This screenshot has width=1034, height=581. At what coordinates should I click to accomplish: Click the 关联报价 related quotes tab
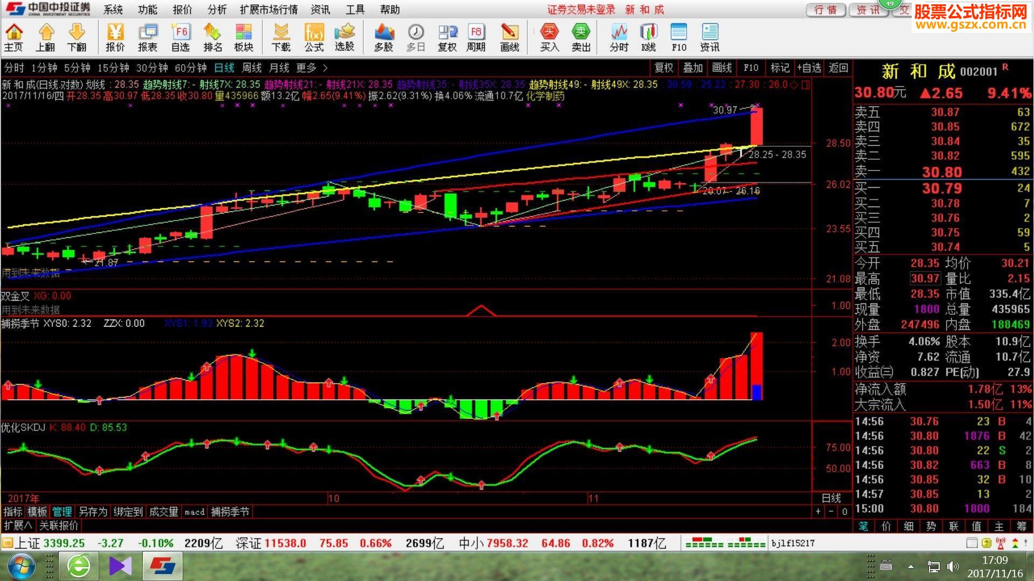pos(59,525)
